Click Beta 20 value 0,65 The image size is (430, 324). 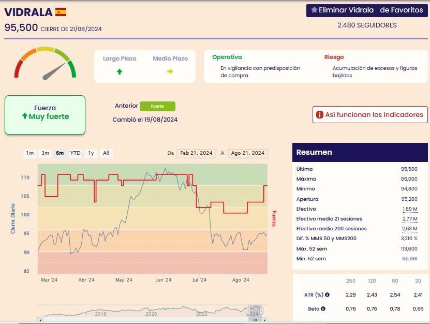[x=418, y=309]
